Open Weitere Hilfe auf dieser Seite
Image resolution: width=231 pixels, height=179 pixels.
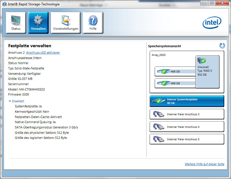tap(205, 164)
